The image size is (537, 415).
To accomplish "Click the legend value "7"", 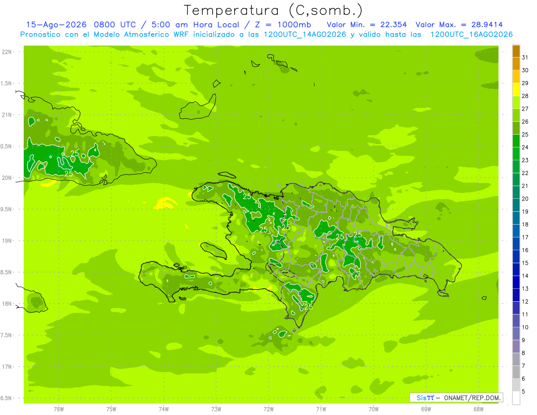I will 523,366.
